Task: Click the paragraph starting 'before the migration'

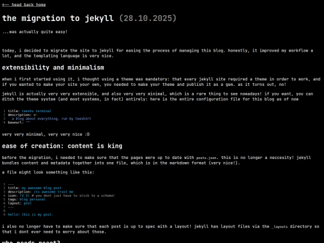Action: (x=157, y=160)
